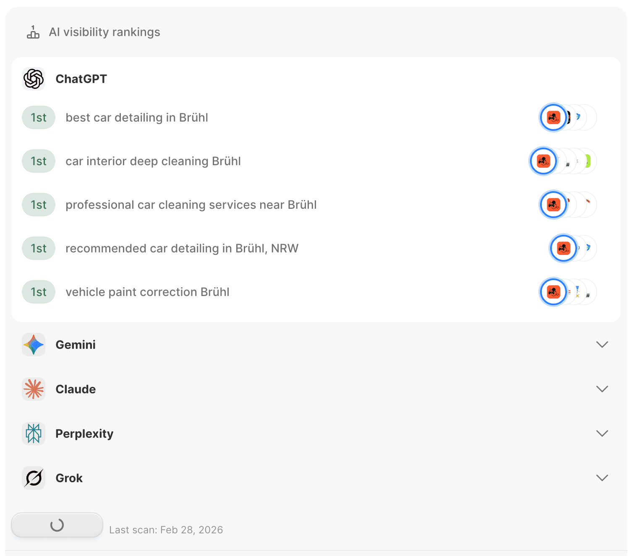This screenshot has height=556, width=632.
Task: Expand the Gemini section chevron
Action: 602,345
